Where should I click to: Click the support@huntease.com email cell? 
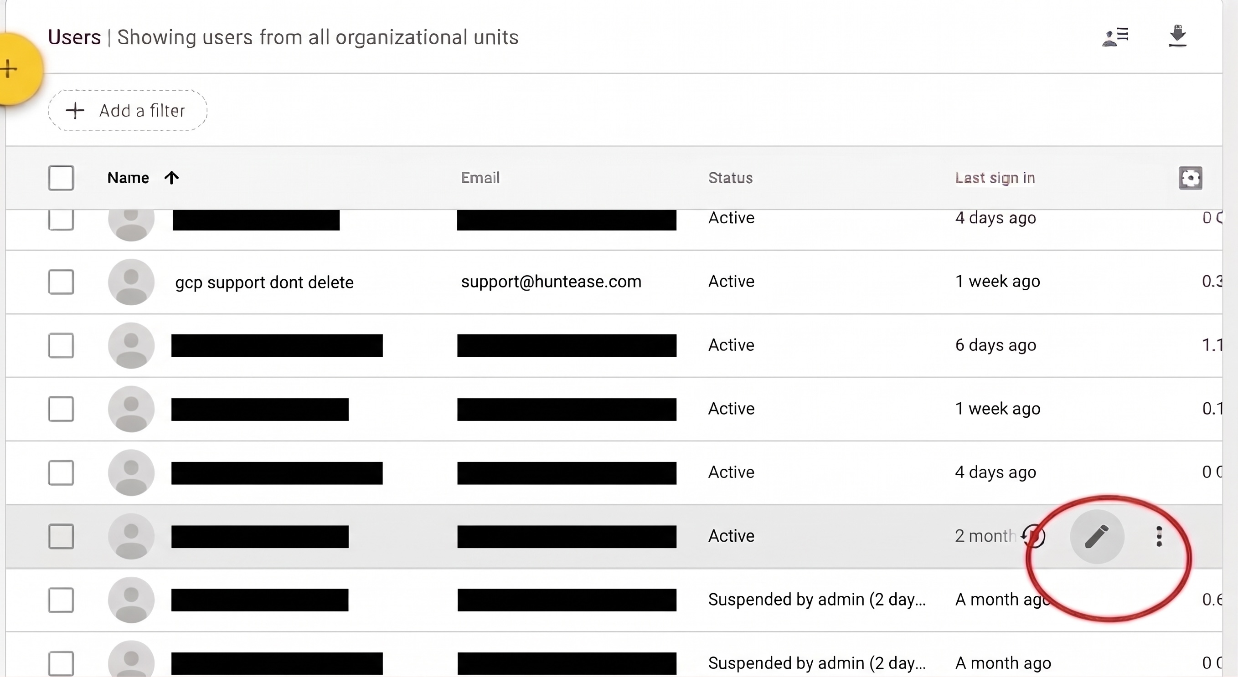click(551, 282)
